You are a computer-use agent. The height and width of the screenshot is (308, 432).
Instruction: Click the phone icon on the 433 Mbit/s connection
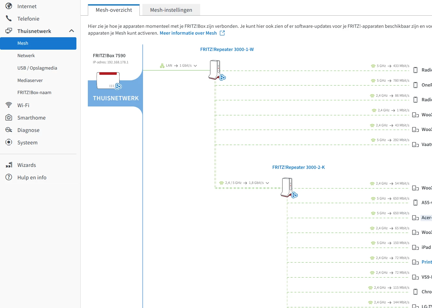pos(415,70)
